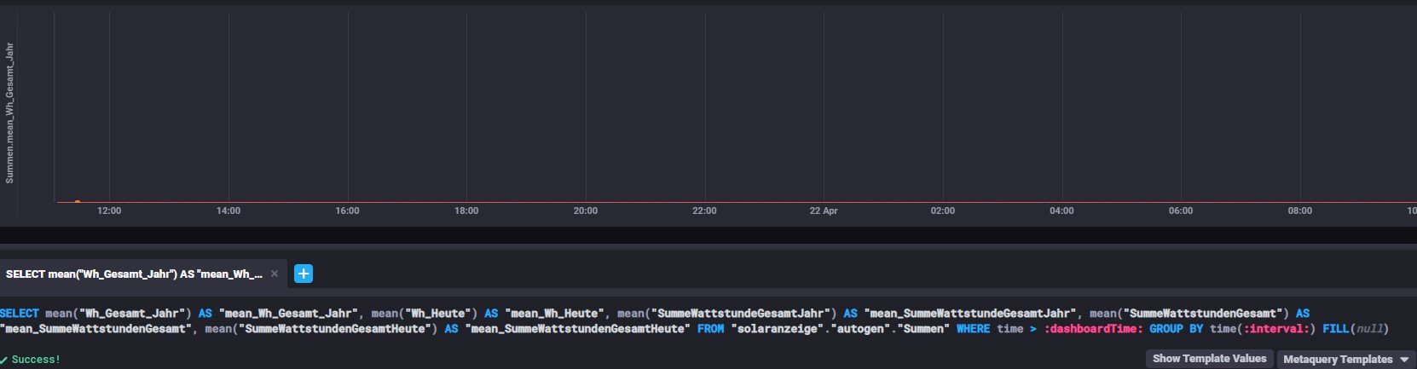Click the orange data point on the graph
The height and width of the screenshot is (369, 1417).
point(78,202)
